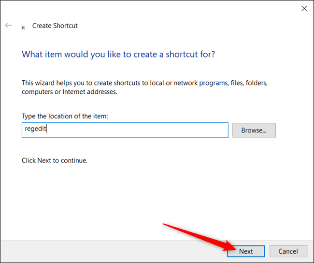Click the Create Shortcut title text
Screen dimensions: 314x263
click(x=55, y=26)
